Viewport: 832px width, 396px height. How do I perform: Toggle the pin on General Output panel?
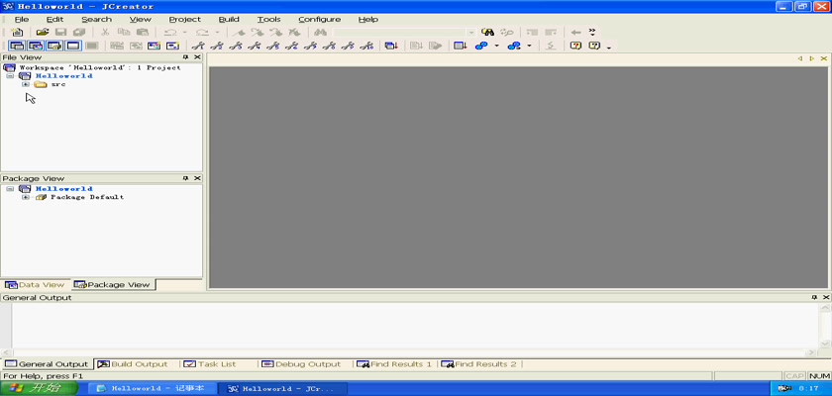click(x=814, y=298)
